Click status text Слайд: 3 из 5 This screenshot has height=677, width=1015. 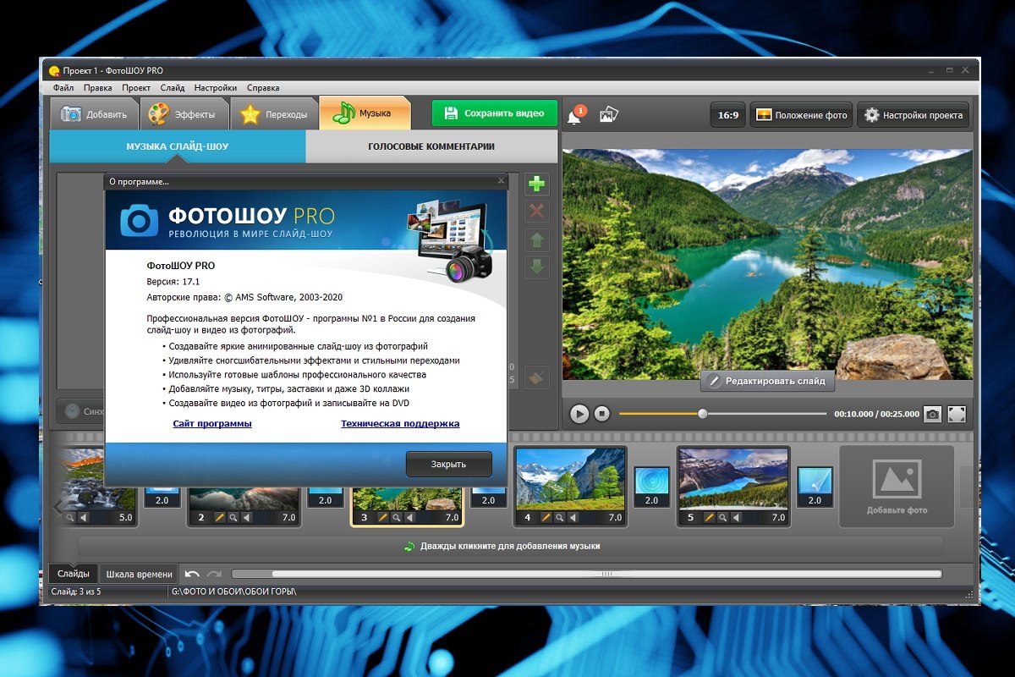(76, 592)
